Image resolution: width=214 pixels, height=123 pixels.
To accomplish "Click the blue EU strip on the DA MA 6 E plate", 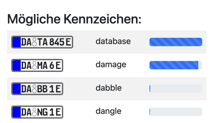I will [17, 65].
